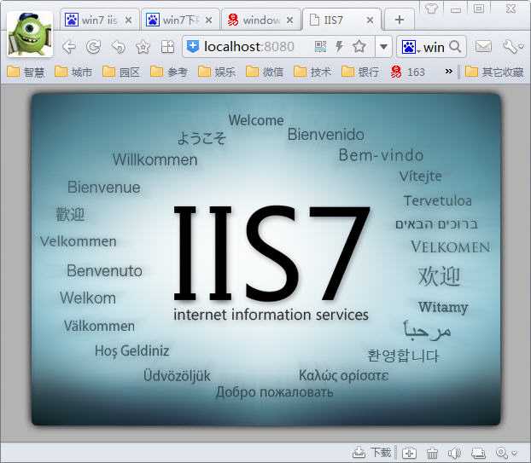The image size is (531, 463).
Task: Expand the address bar dropdown arrow
Action: tap(383, 46)
